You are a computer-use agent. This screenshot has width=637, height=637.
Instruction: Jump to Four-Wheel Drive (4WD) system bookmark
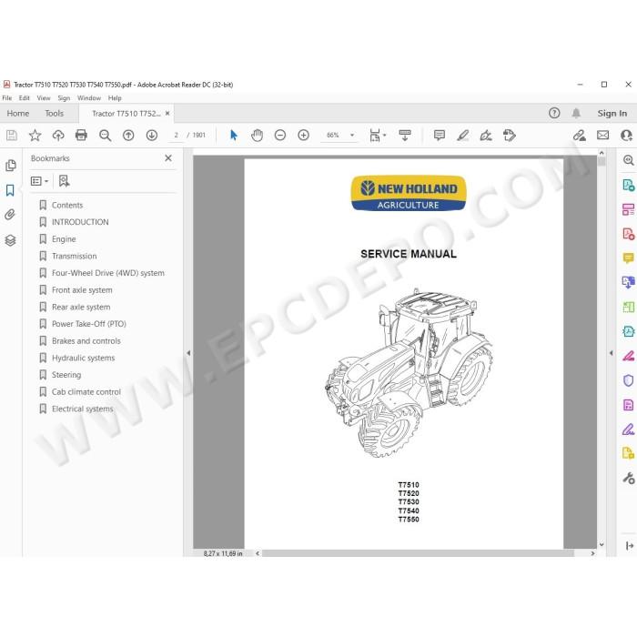click(x=108, y=273)
